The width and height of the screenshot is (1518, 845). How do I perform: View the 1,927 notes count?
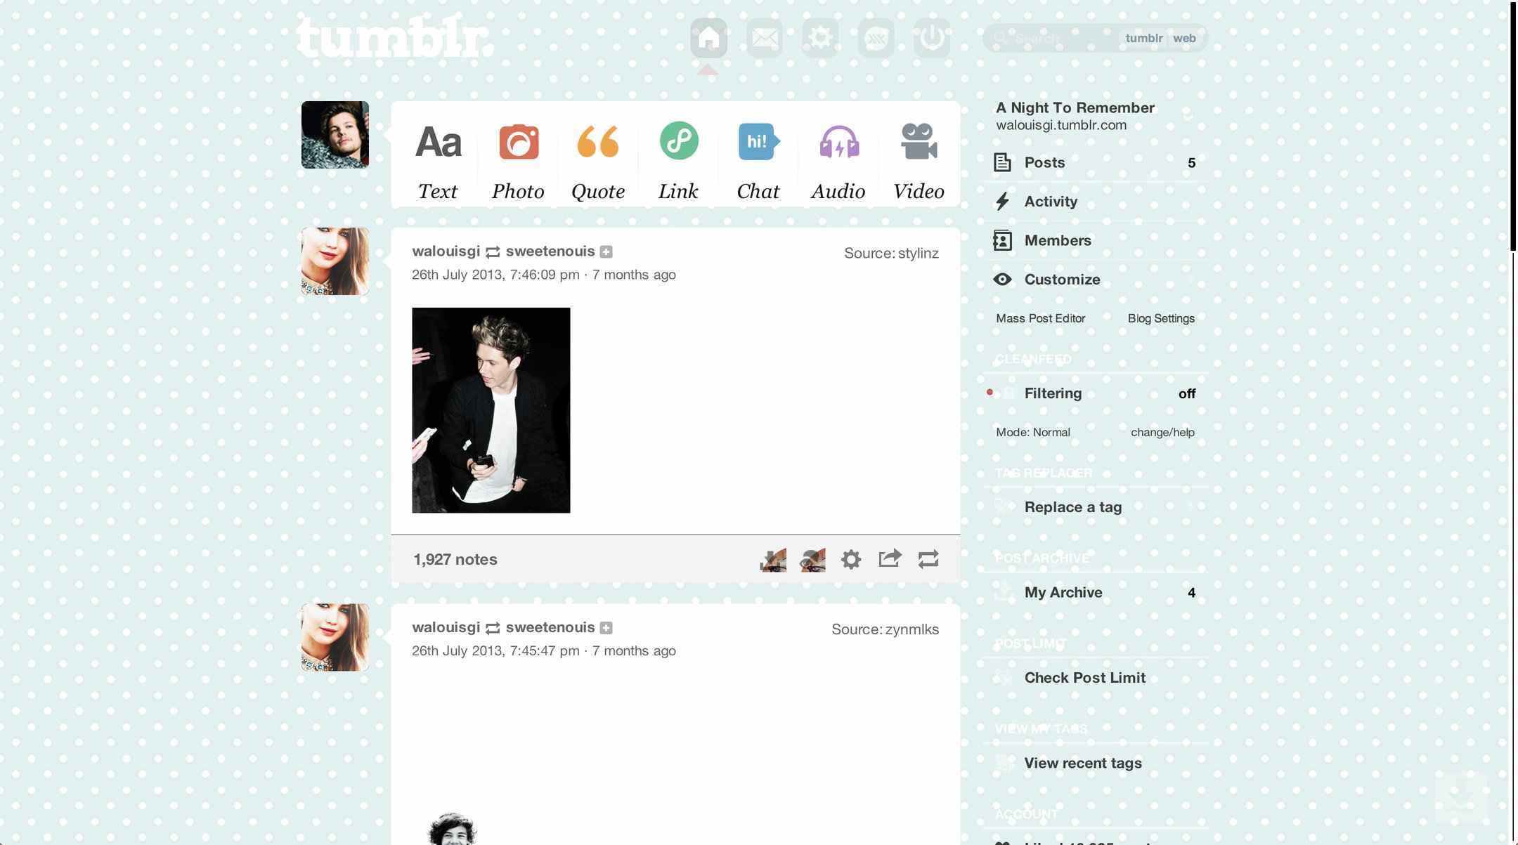click(x=455, y=560)
